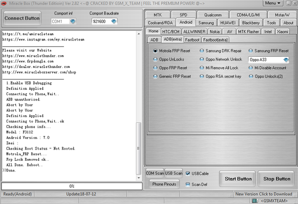Viewport: 298px width, 204px height.
Task: Open the Menu dropdown at top right
Action: [x=273, y=3]
